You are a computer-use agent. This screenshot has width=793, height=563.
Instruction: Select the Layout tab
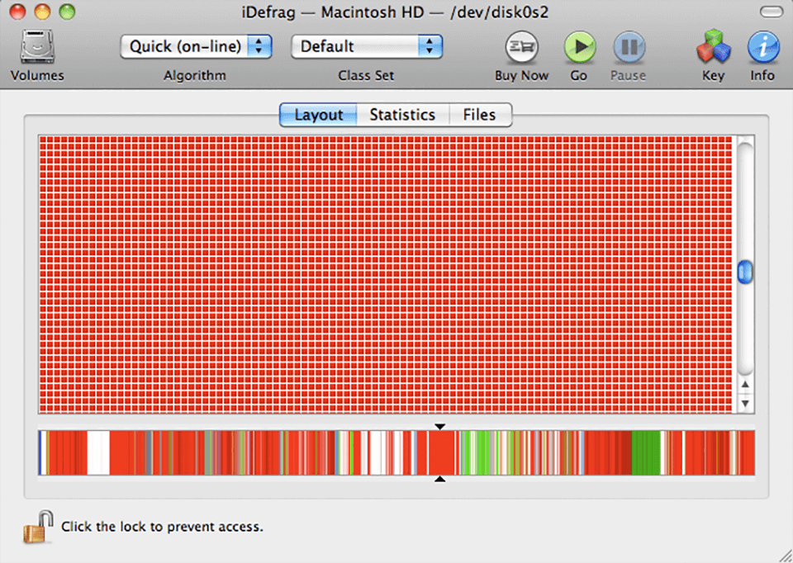point(318,115)
